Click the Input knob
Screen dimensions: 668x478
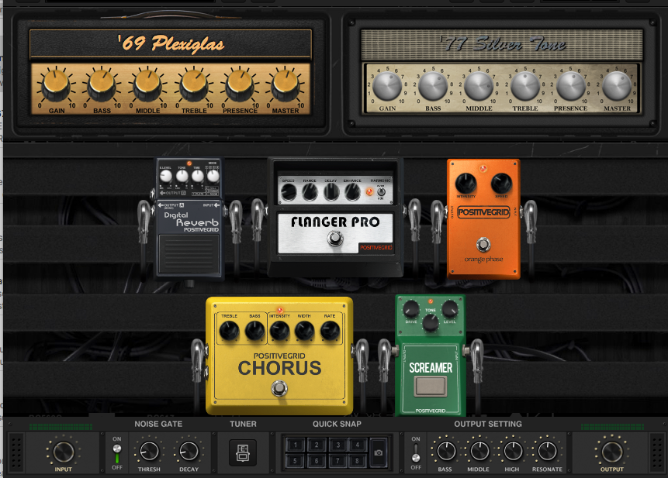(63, 452)
